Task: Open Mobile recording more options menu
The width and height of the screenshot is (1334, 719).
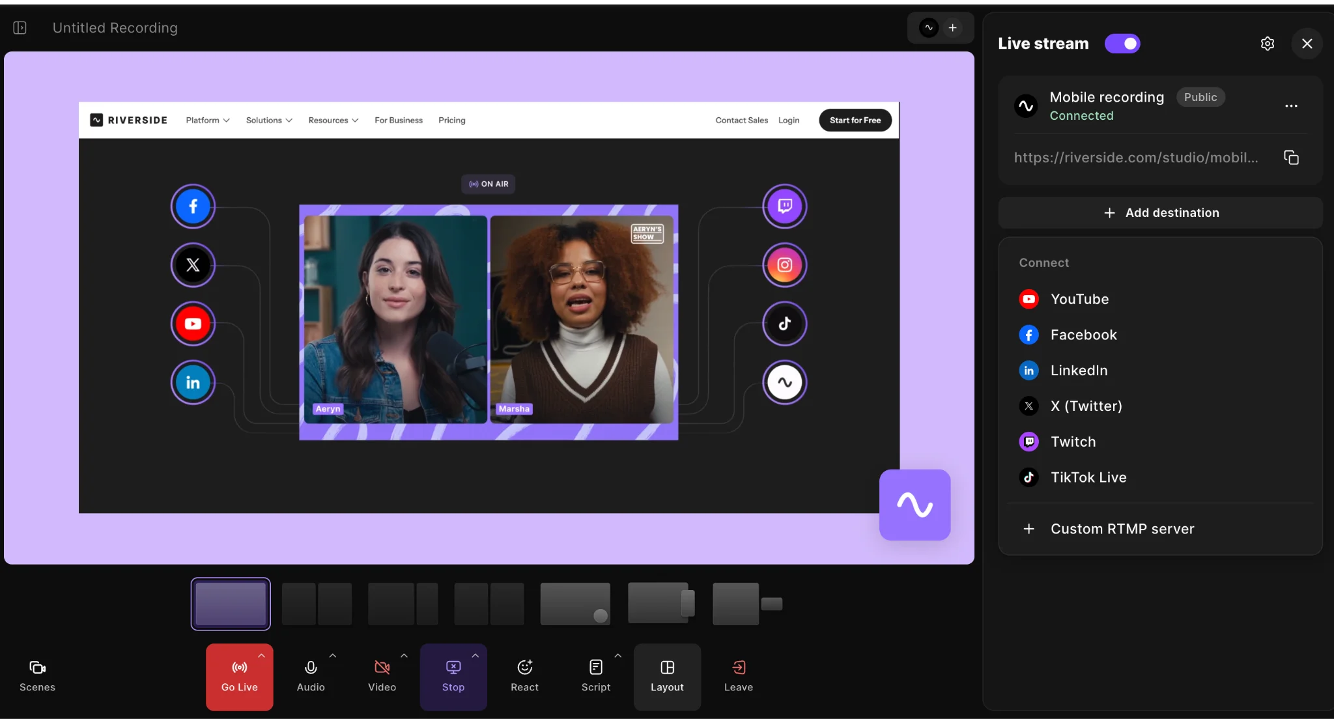Action: [1291, 106]
